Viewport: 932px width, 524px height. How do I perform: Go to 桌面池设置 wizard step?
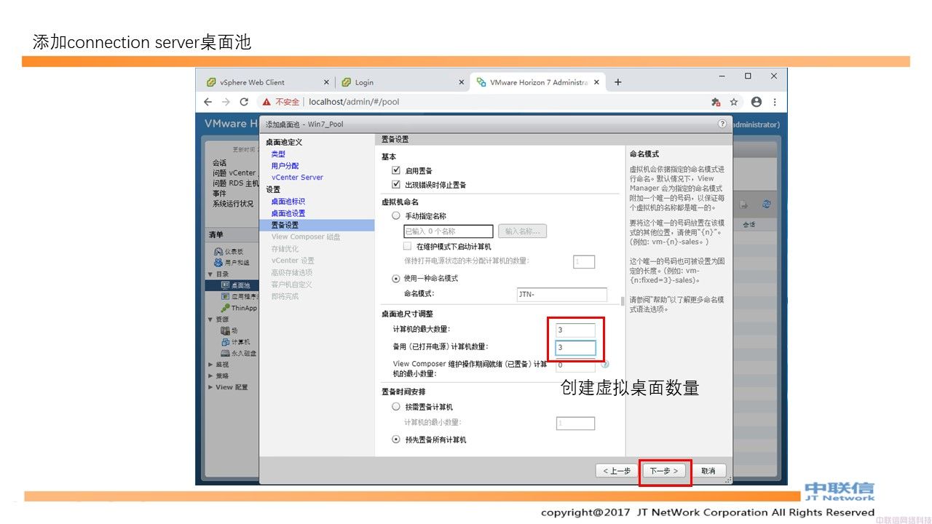288,213
